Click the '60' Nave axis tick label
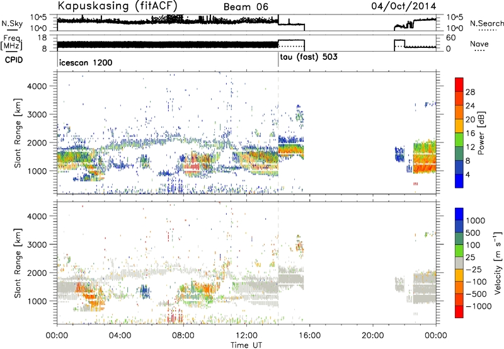The image size is (504, 349). coord(451,38)
